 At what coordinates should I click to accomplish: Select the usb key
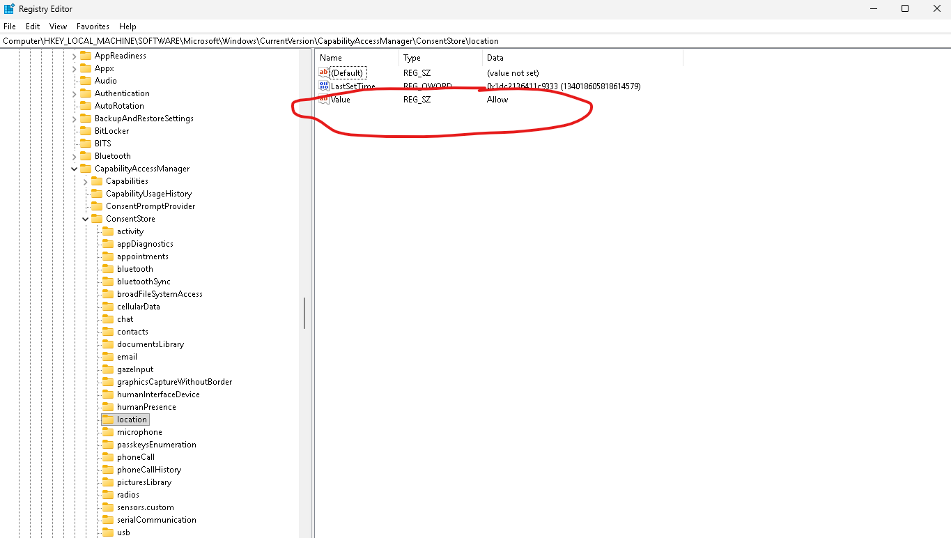point(123,532)
